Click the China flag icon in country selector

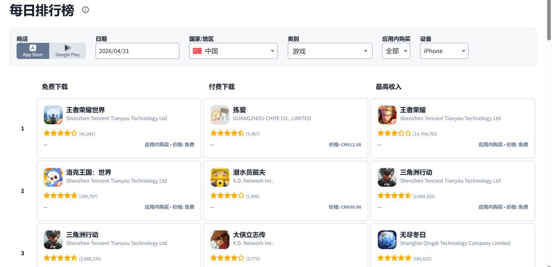(197, 51)
